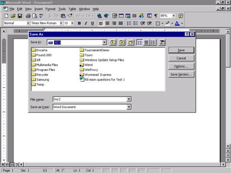The width and height of the screenshot is (231, 173).
Task: Open Print Preview from the toolbar
Action: pos(35,16)
